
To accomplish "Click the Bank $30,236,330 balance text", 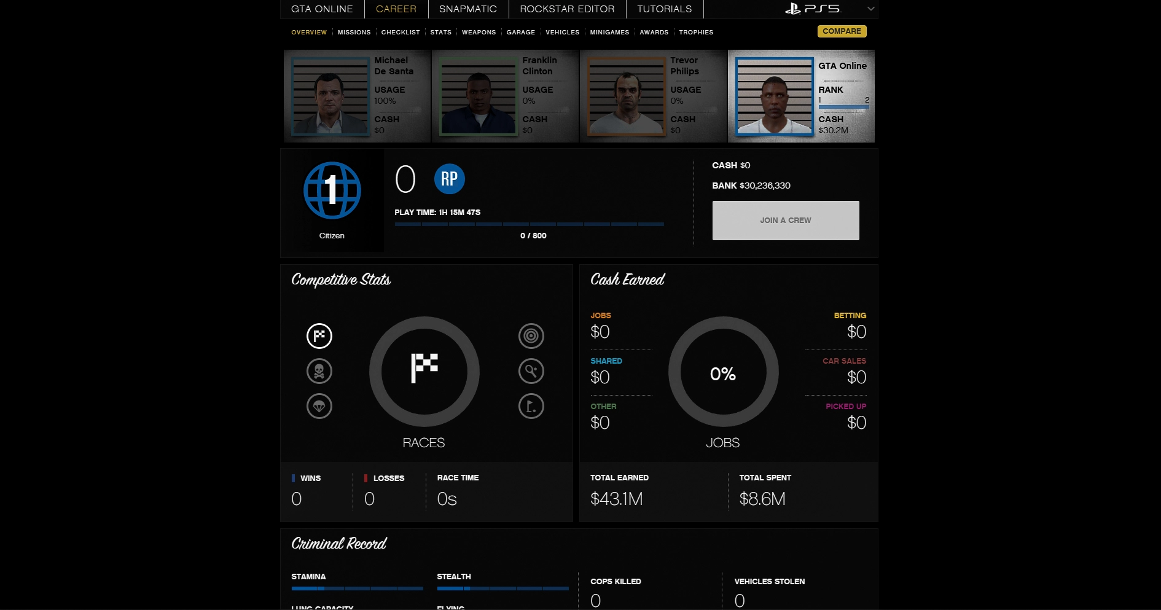I will [751, 186].
